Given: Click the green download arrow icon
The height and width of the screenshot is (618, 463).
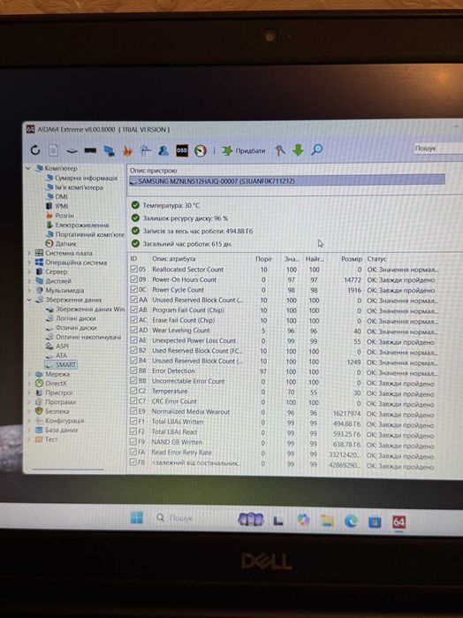Looking at the screenshot, I should point(298,149).
